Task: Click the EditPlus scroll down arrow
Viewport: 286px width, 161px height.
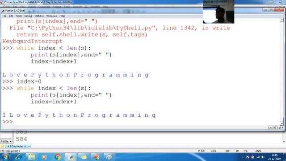Action: click(x=284, y=141)
